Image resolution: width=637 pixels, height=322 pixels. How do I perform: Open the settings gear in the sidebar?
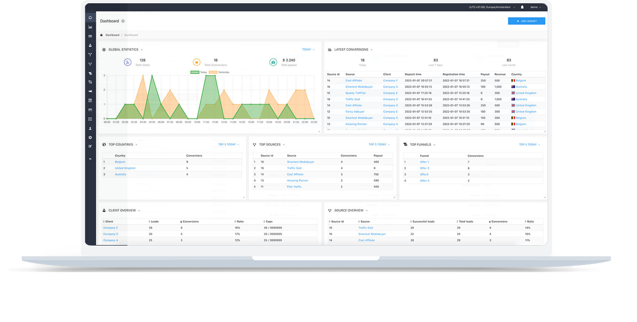90,138
